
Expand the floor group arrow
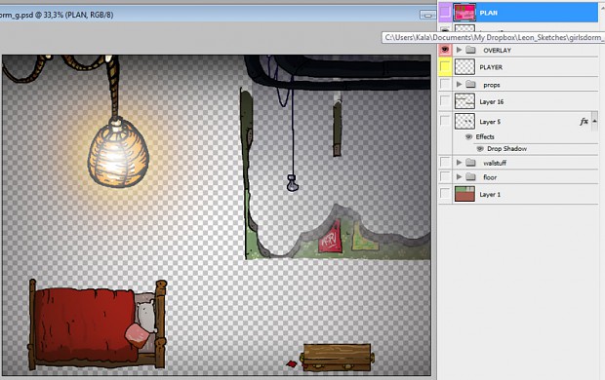[x=459, y=177]
